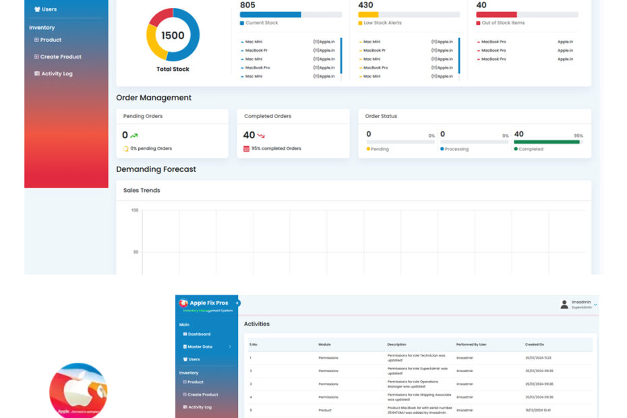Viewport: 627px width, 418px height.
Task: Click the yellow Pending legend dot
Action: [x=368, y=149]
